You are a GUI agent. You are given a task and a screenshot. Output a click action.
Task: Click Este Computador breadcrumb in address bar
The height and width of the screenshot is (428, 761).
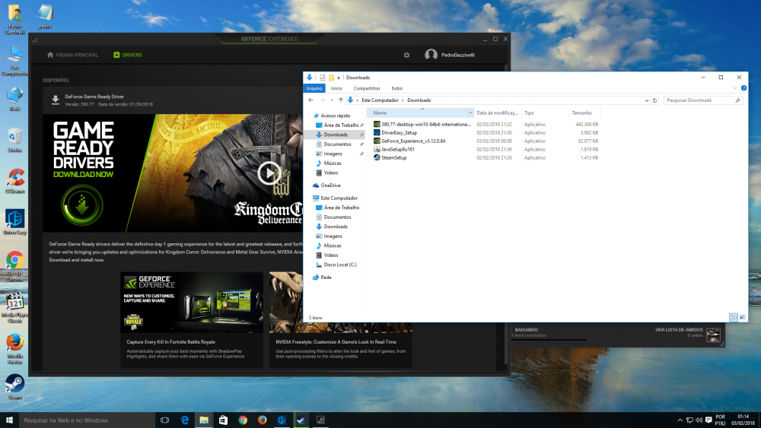click(x=380, y=100)
